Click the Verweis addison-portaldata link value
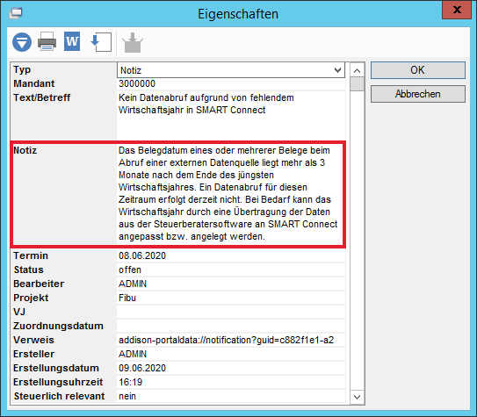Viewport: 477px width, 417px height. (226, 340)
